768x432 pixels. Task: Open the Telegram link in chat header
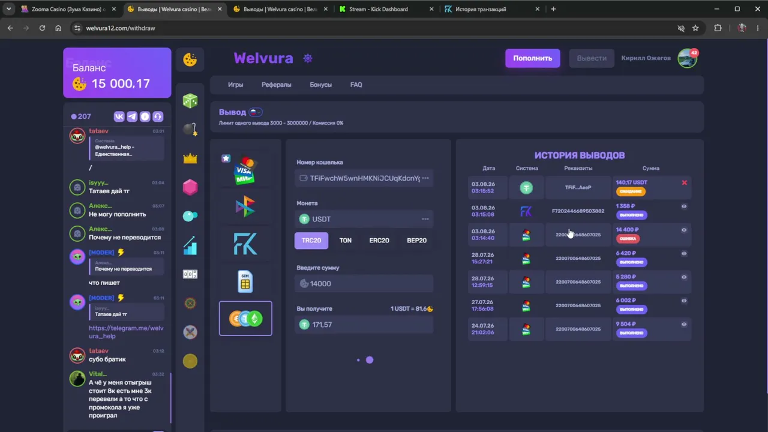click(132, 116)
